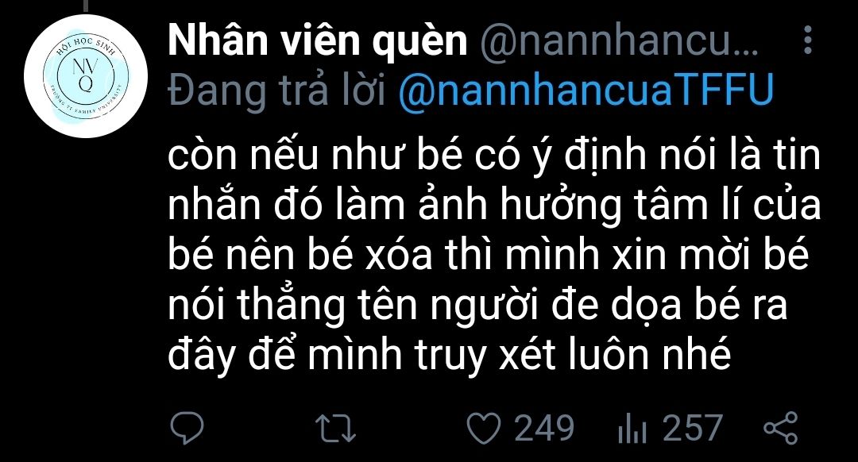The image size is (858, 462).
Task: Share the tweet using share icon
Action: 781,428
